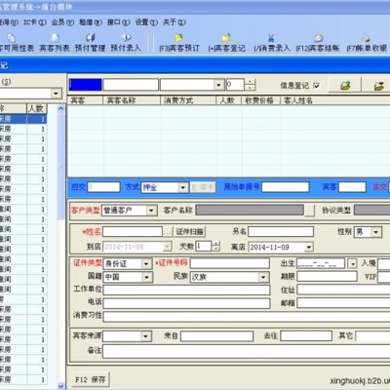Focus the 来自 origin field
390x390 pixels.
point(216,336)
